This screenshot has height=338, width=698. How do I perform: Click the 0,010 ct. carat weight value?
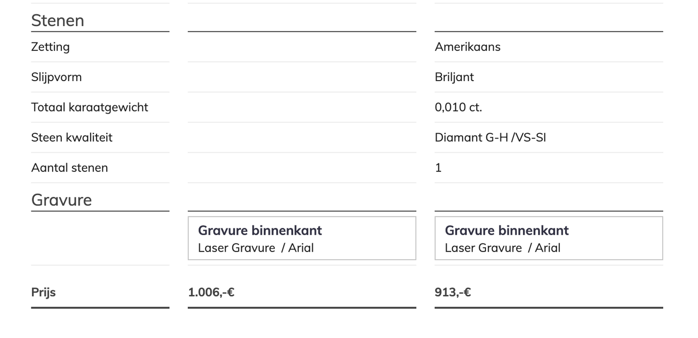[458, 107]
